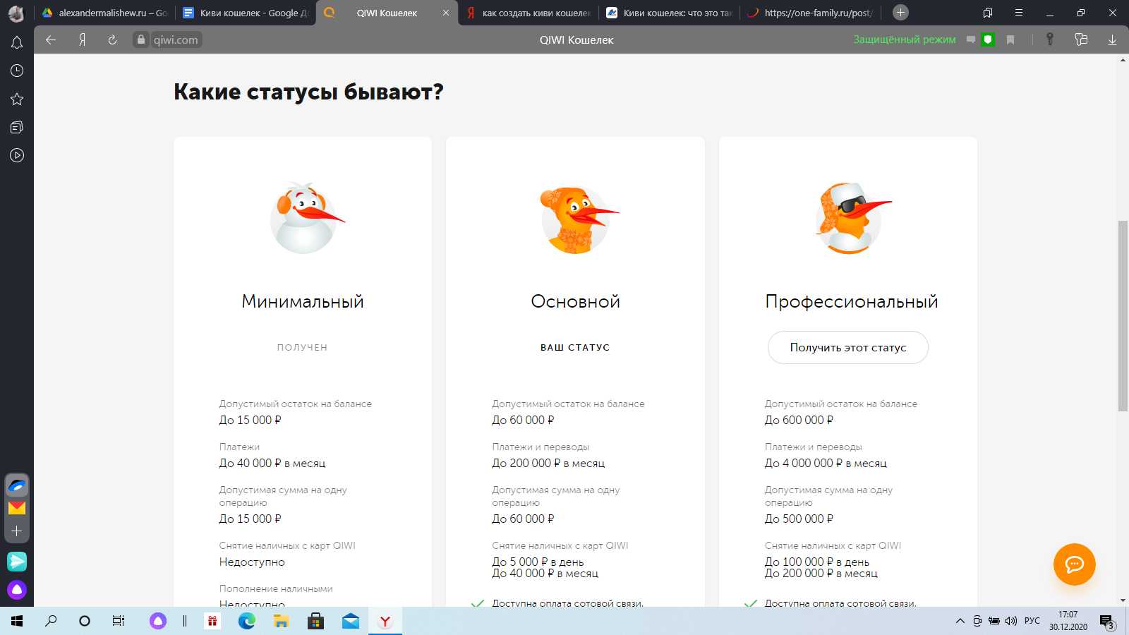Open notifications bell in the sidebar
The image size is (1129, 635).
point(17,43)
